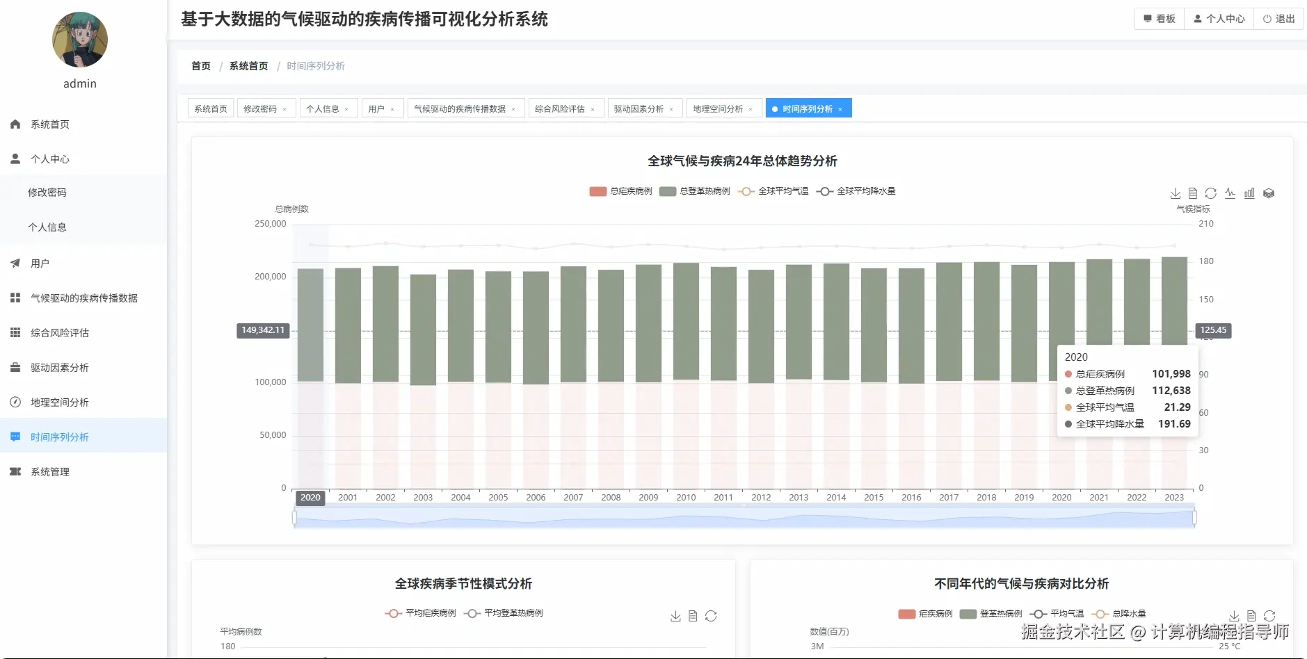Download the trend chart as an image
The height and width of the screenshot is (659, 1307).
tap(1176, 193)
